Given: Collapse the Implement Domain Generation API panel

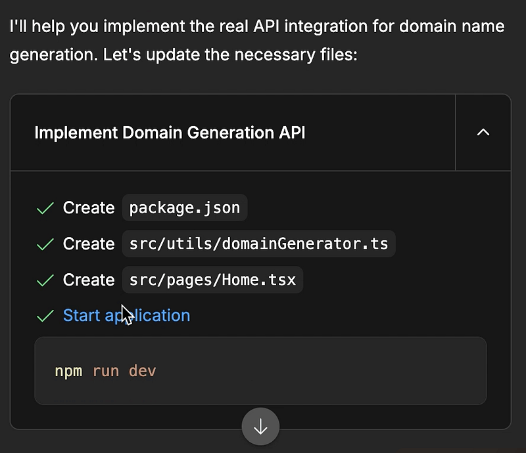Looking at the screenshot, I should [483, 133].
